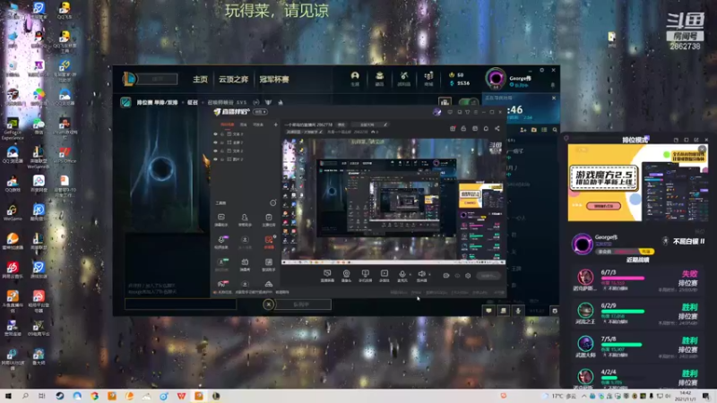
Task: Select second scene tab in streaming app
Action: tap(244, 124)
